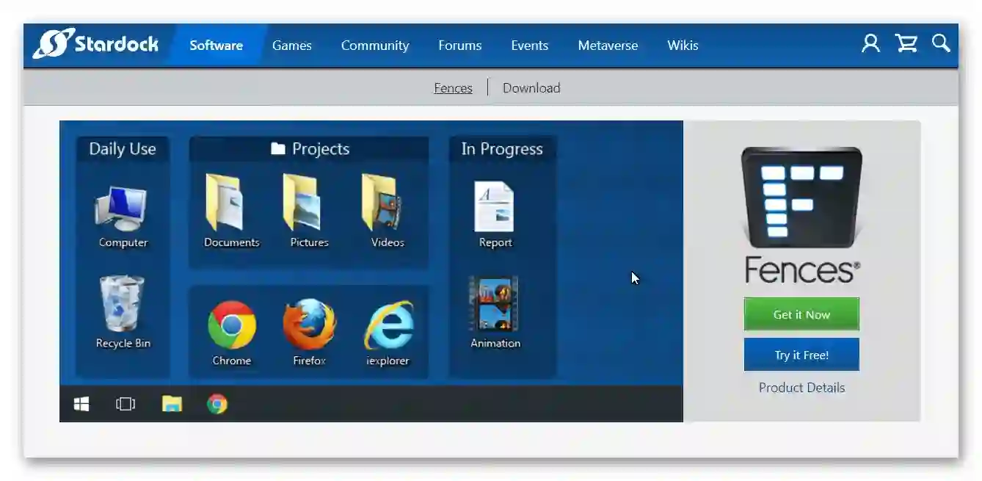Viewport: 982px width, 481px height.
Task: Open File Explorer in the taskbar
Action: coord(172,404)
